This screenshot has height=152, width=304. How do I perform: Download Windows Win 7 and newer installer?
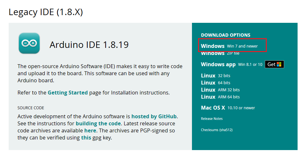(229, 46)
